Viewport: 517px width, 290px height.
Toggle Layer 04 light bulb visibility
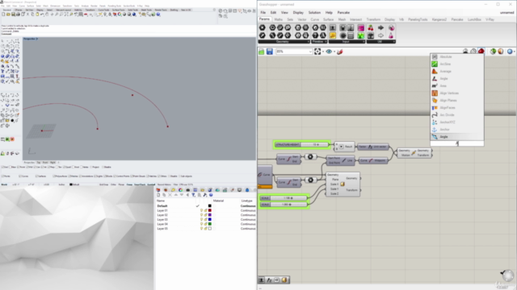pyautogui.click(x=201, y=224)
